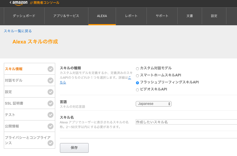Click the checkmark icon beside スキル情報

click(51, 69)
